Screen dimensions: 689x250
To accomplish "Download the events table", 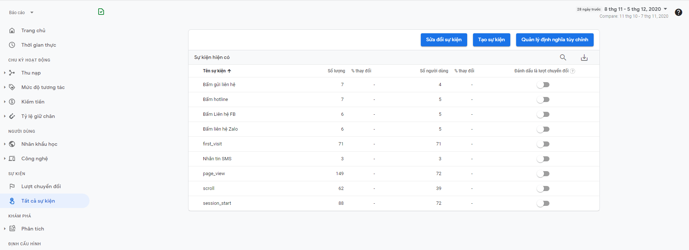I will coord(584,57).
